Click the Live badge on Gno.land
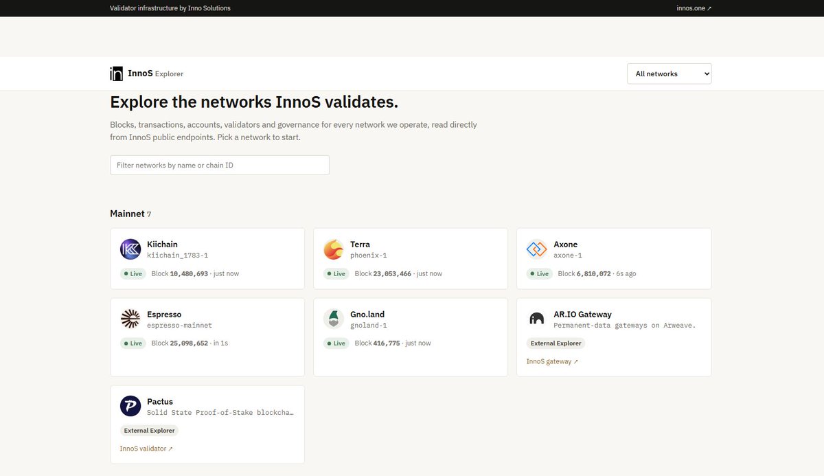Screen dimensions: 824x476 336,343
